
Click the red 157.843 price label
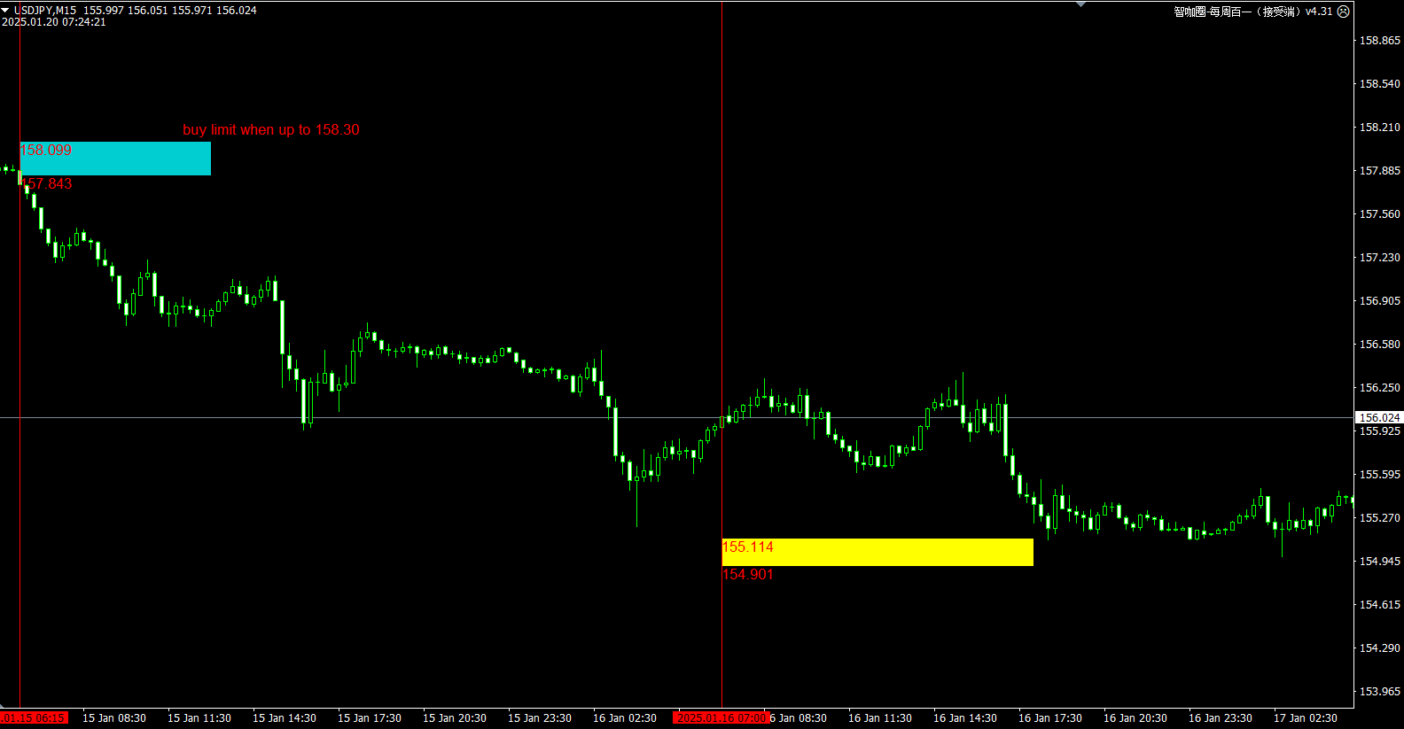(48, 184)
